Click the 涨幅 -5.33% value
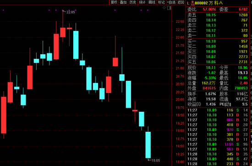The height and width of the screenshot is (166, 252). tap(210, 78)
